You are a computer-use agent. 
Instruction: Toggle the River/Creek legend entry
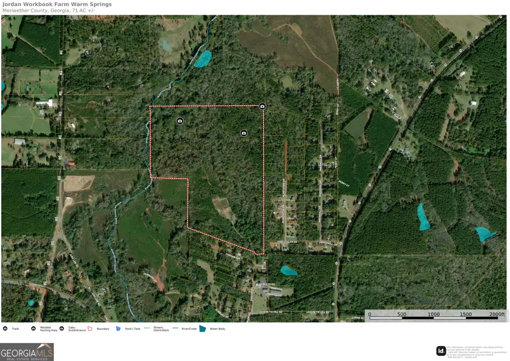click(189, 328)
